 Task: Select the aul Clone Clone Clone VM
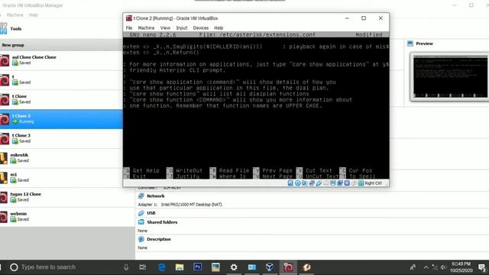click(61, 60)
